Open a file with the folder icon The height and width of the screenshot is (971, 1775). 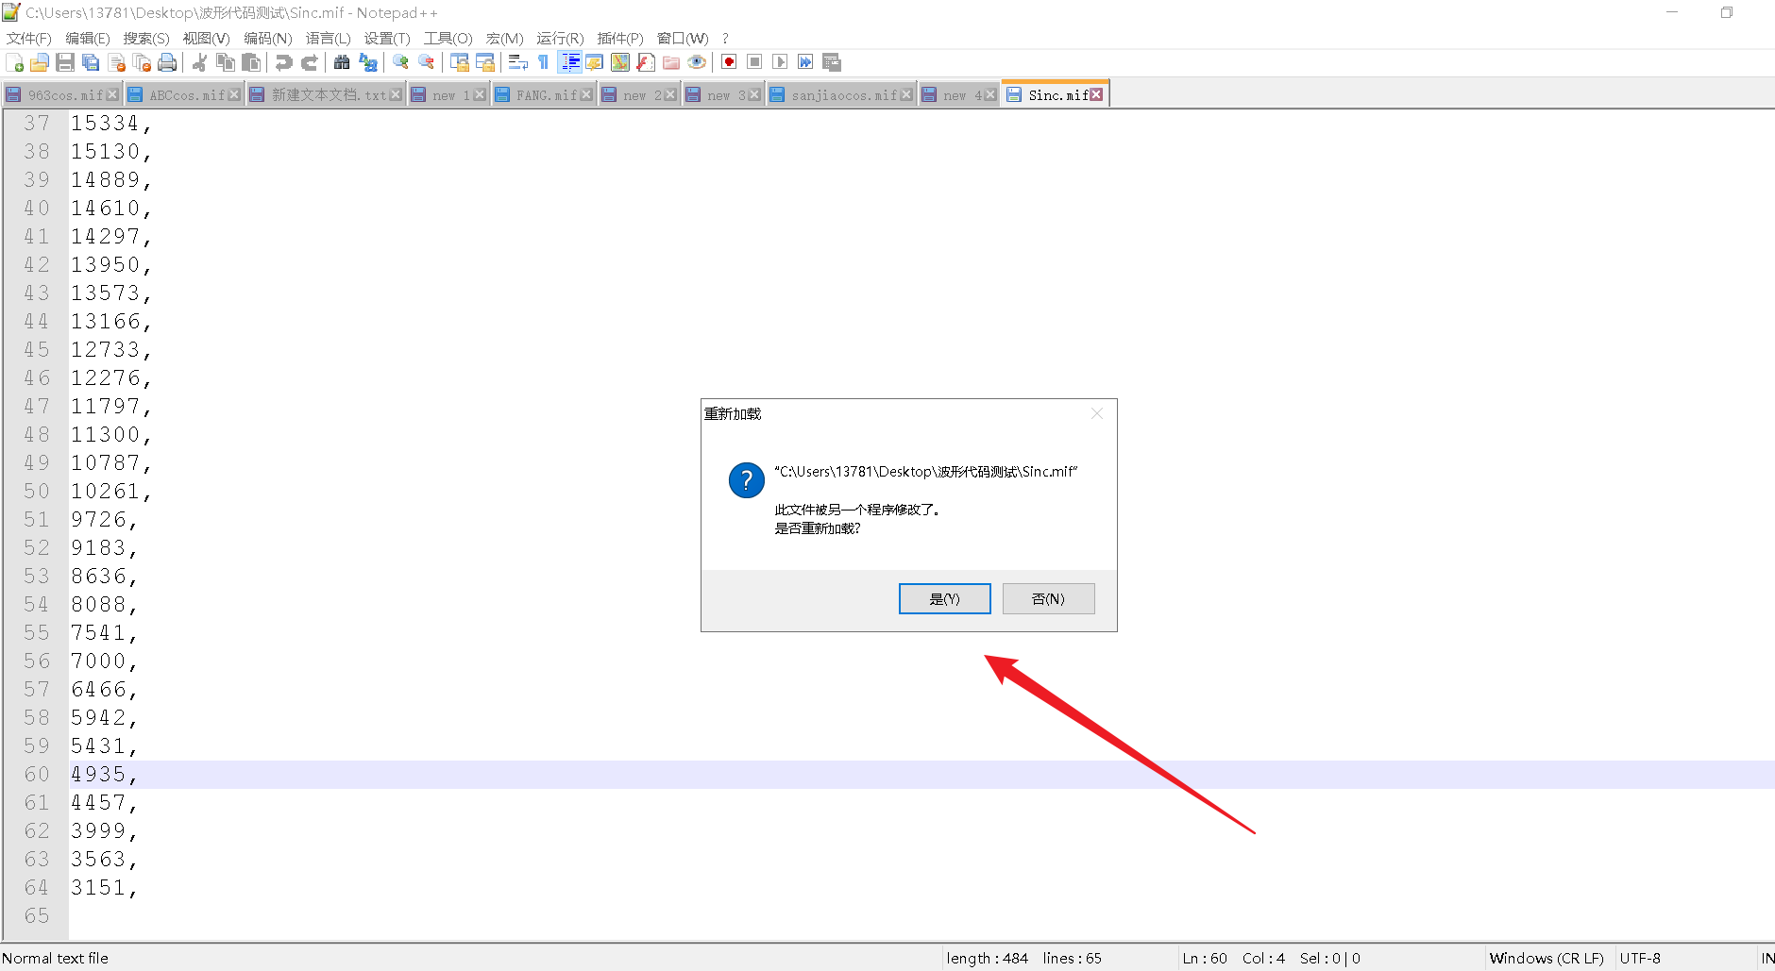(x=40, y=62)
